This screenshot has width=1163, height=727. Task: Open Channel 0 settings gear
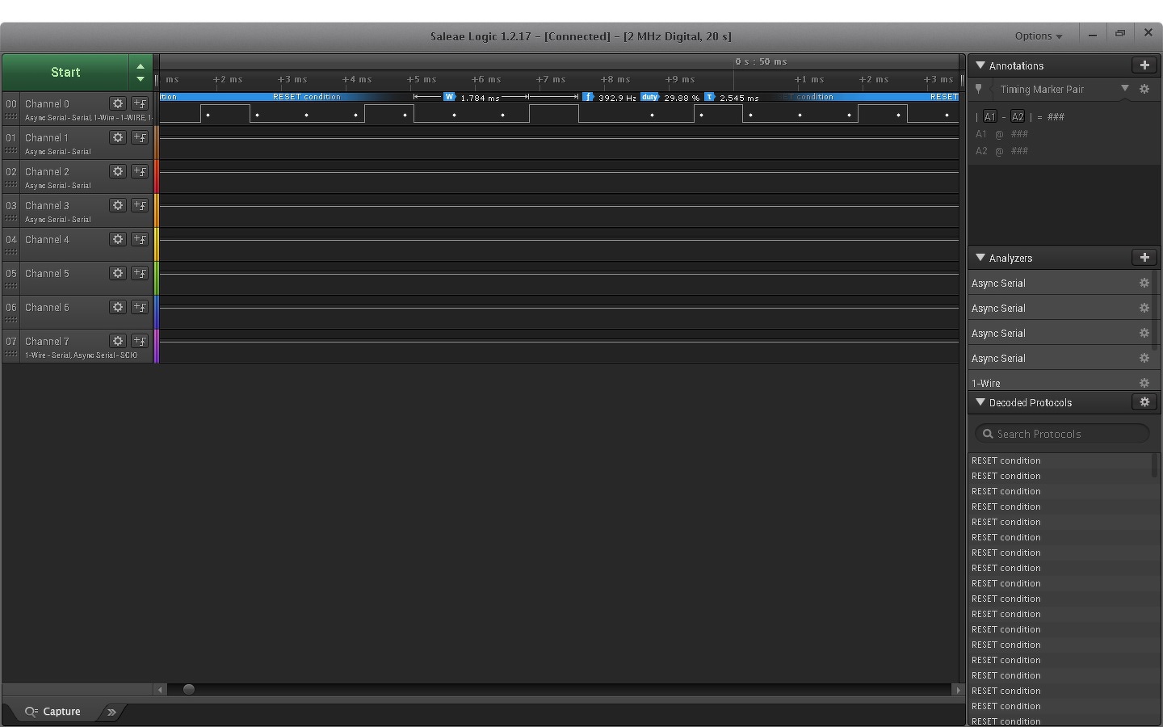tap(118, 103)
